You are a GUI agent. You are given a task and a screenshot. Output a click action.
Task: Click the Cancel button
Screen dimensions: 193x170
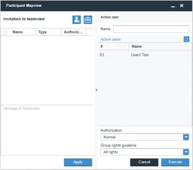pos(144,162)
